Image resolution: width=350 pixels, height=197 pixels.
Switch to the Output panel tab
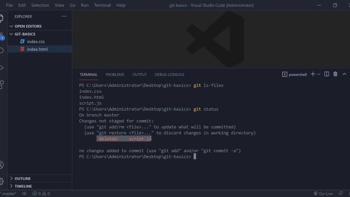click(x=139, y=74)
